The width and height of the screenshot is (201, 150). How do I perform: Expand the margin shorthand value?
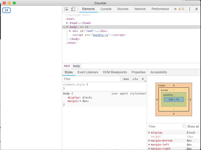(x=80, y=101)
